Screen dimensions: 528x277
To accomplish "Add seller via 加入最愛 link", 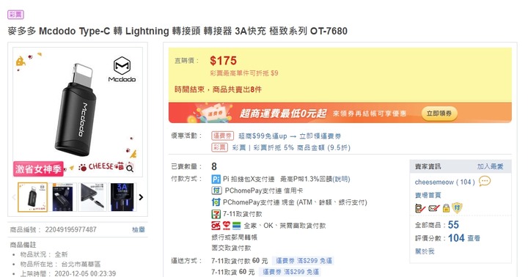I will 490,166.
